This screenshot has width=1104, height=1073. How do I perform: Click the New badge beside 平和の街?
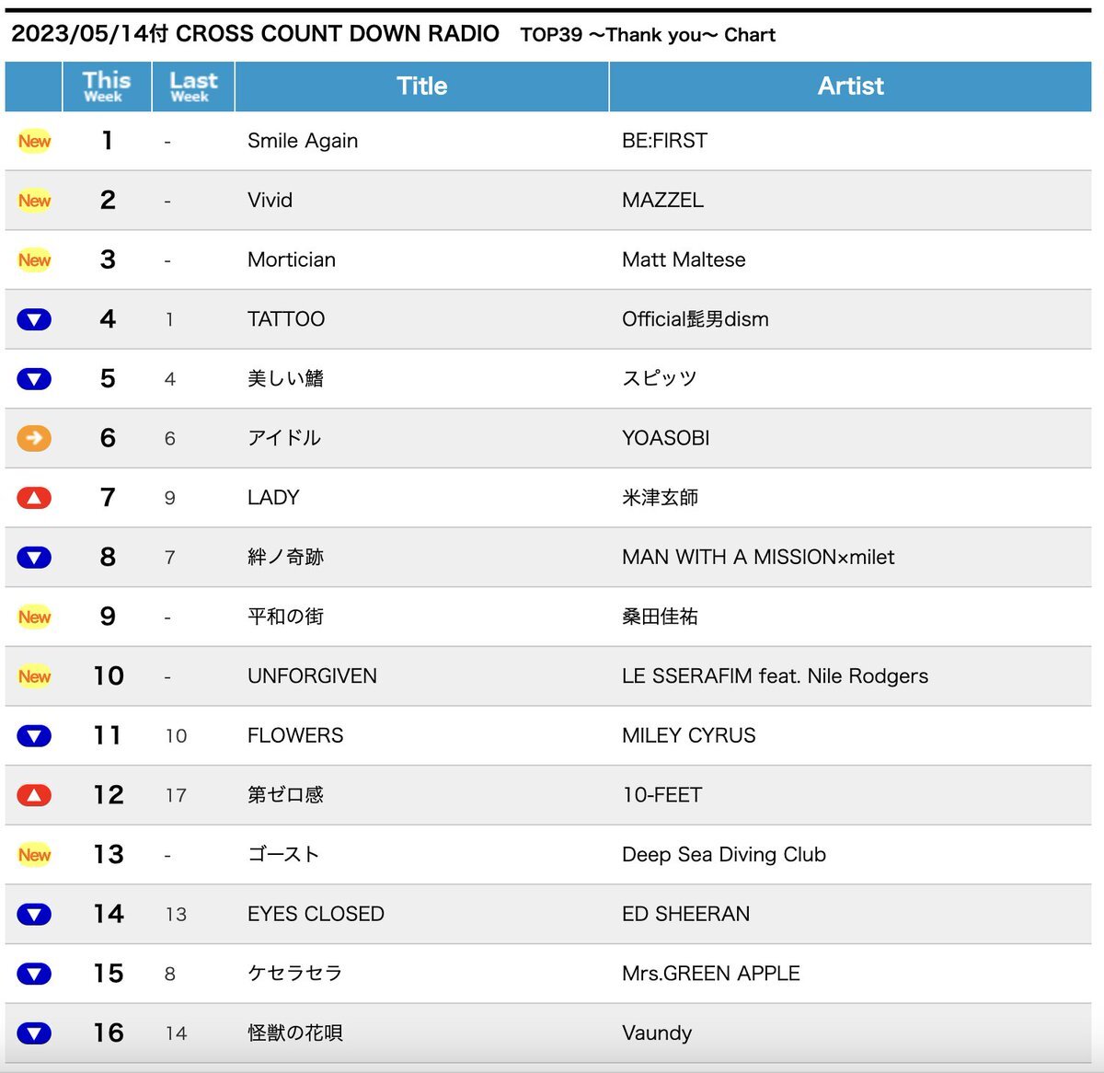(34, 617)
